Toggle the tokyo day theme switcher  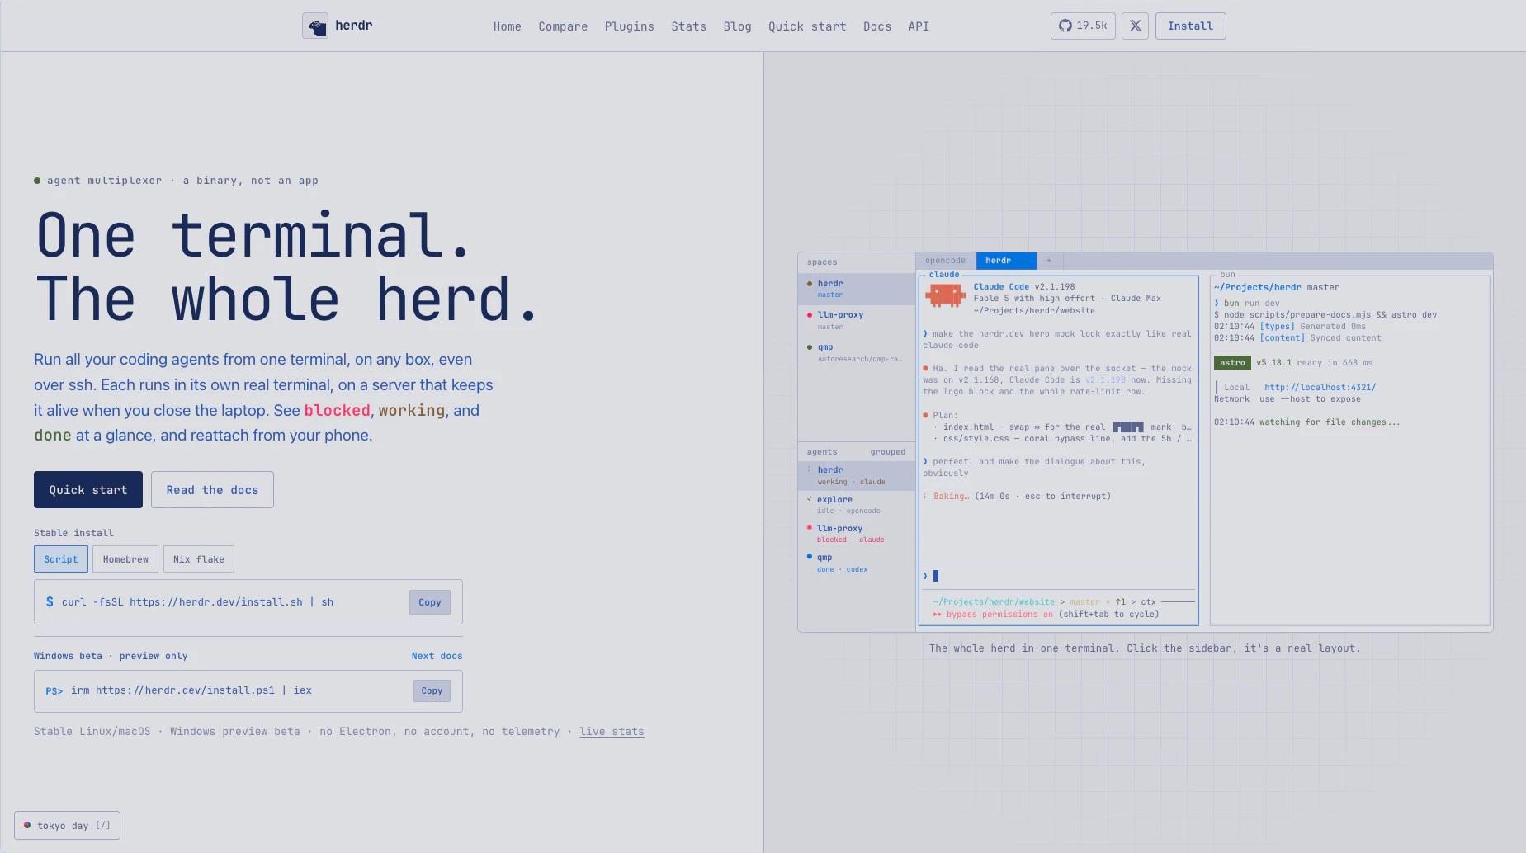point(67,825)
